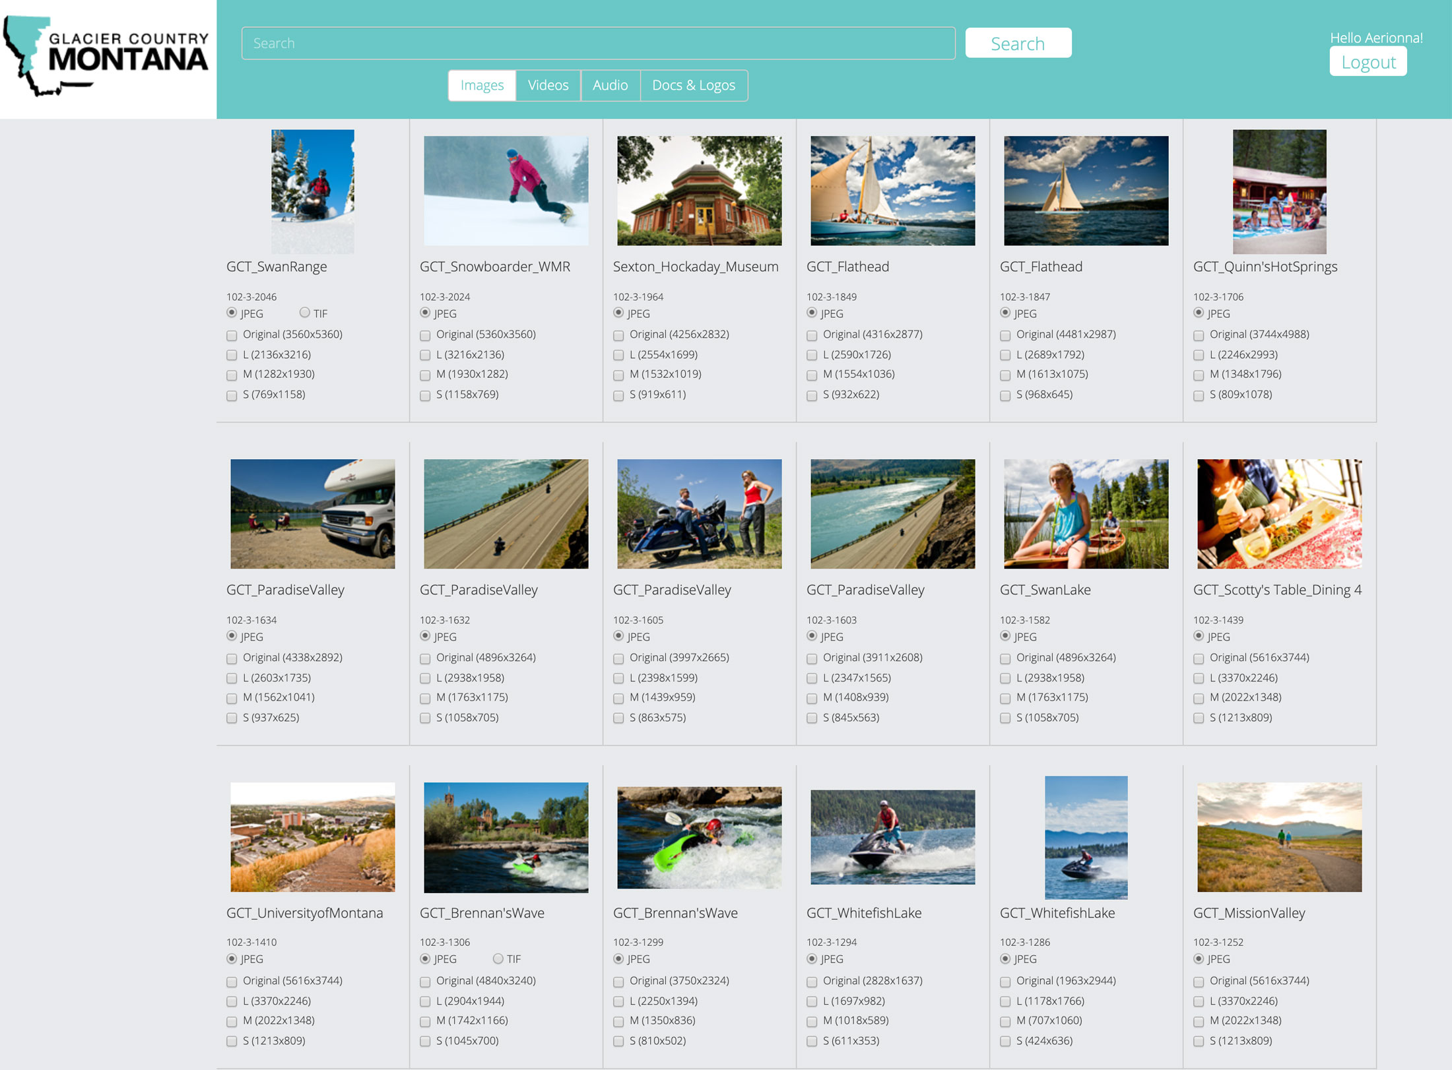1452x1070 pixels.
Task: Select TIF format for Brennan'sWave 102-3-1306
Action: click(498, 959)
